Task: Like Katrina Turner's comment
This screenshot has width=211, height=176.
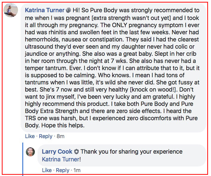Action: [x=30, y=136]
